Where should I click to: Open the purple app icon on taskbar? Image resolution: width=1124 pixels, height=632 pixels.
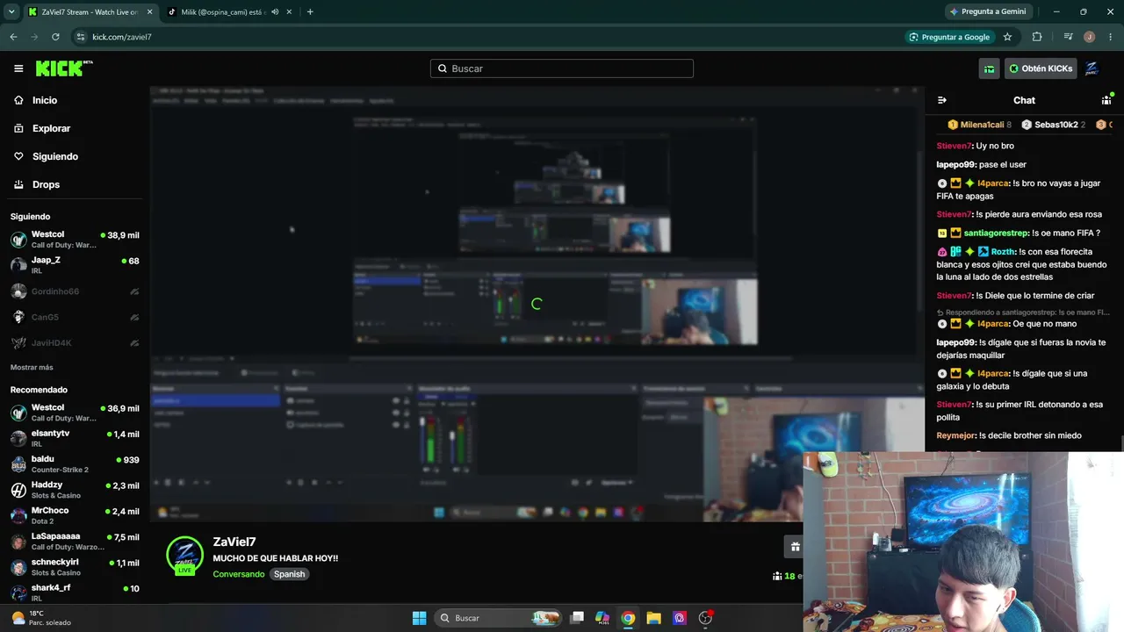[680, 618]
